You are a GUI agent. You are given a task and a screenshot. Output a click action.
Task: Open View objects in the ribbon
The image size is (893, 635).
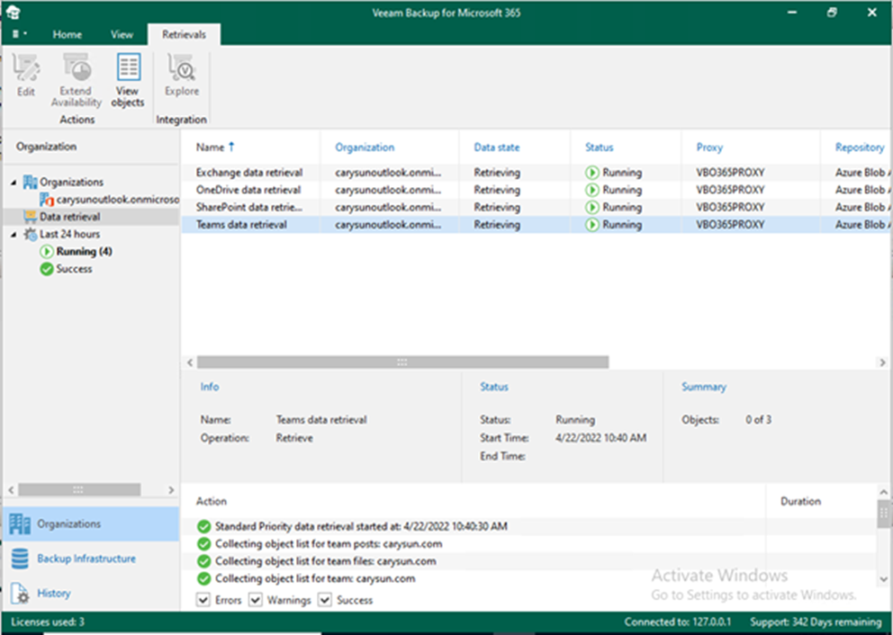pyautogui.click(x=128, y=81)
